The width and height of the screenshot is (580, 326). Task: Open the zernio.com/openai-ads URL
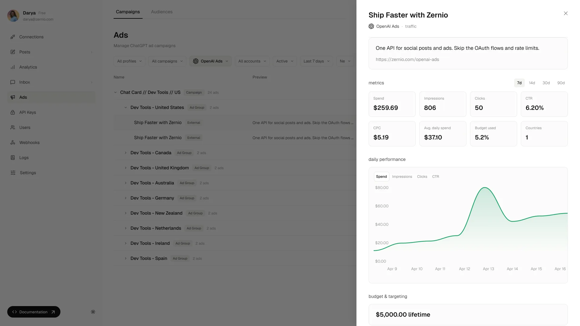[407, 59]
